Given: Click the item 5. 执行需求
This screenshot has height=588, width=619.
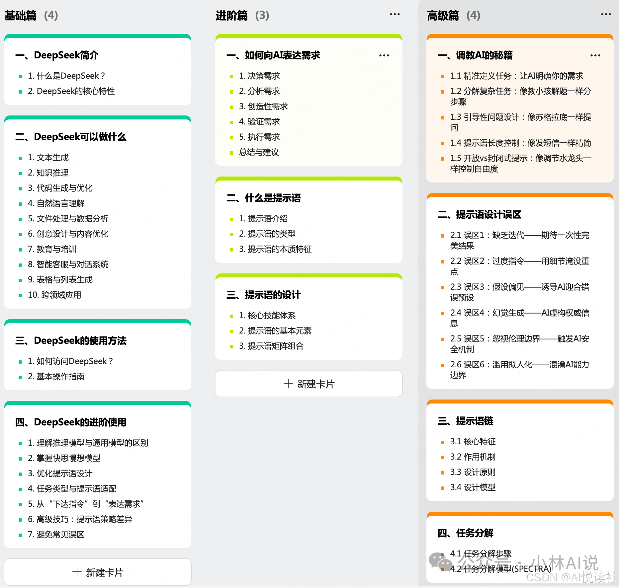Looking at the screenshot, I should 259,137.
